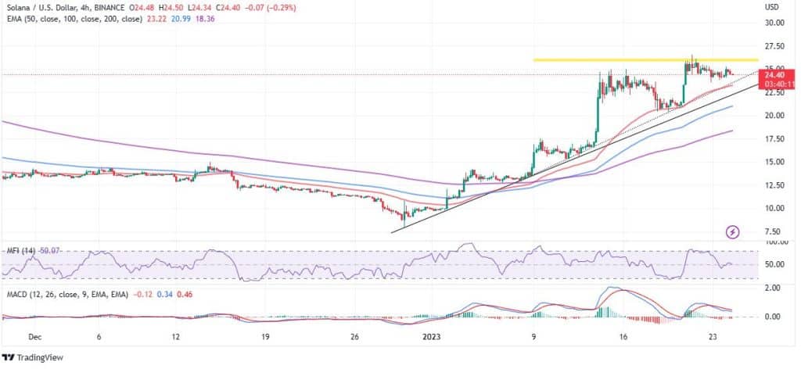Click the 2023 date axis label
Image resolution: width=801 pixels, height=369 pixels.
[432, 338]
